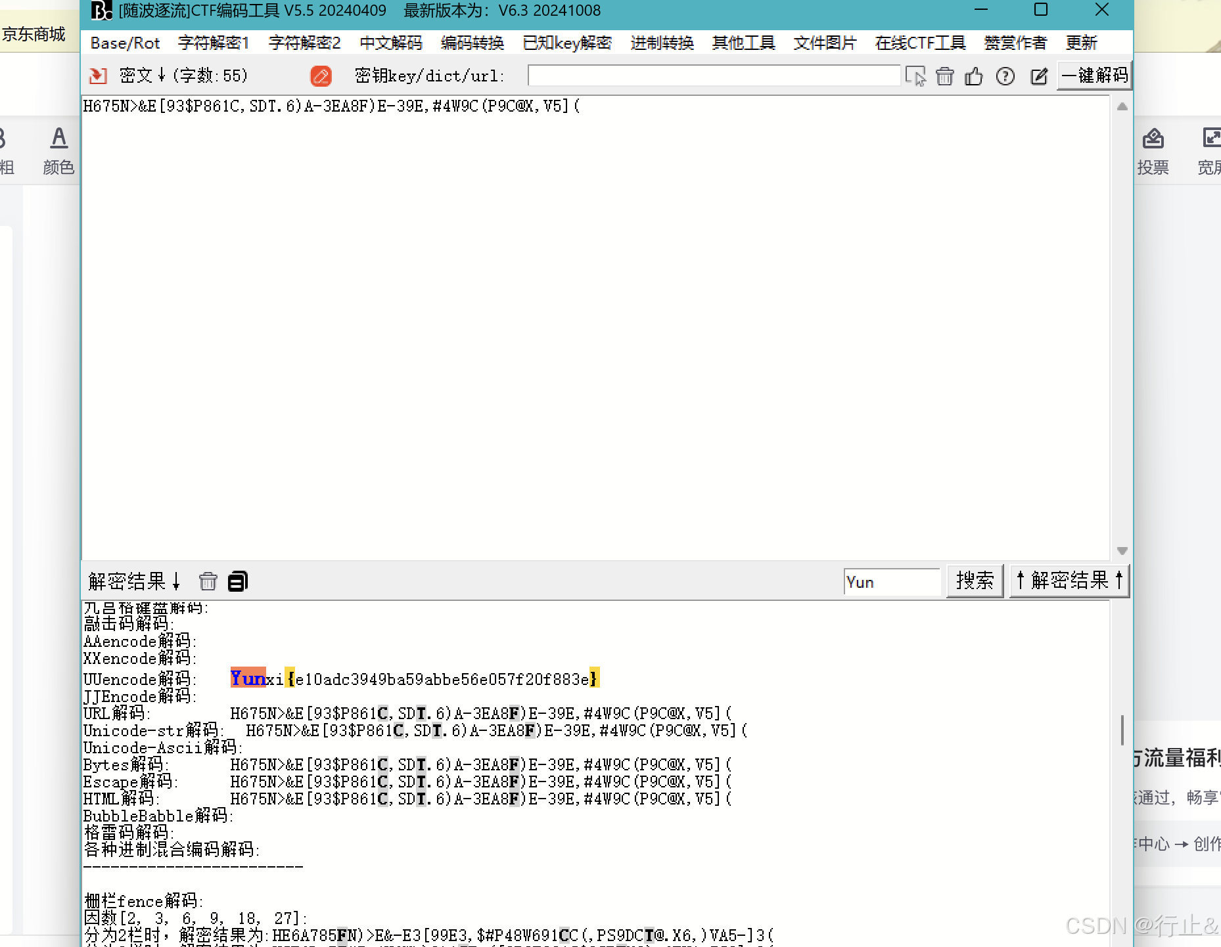
Task: Minimize the CTF tool window
Action: point(981,10)
